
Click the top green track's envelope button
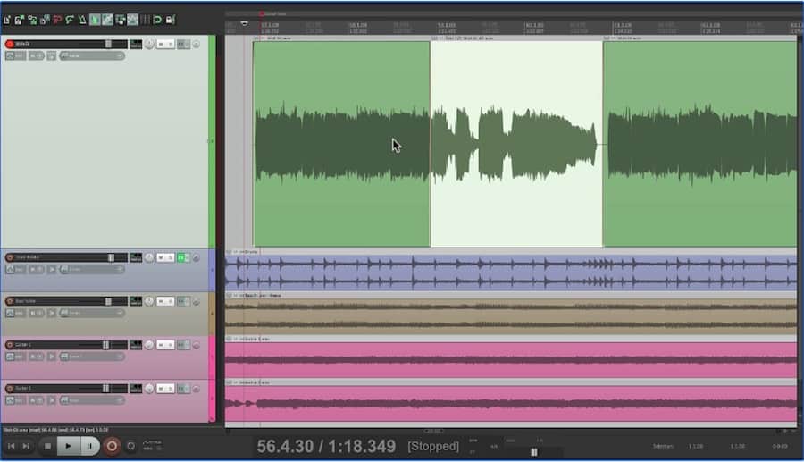tap(15, 55)
